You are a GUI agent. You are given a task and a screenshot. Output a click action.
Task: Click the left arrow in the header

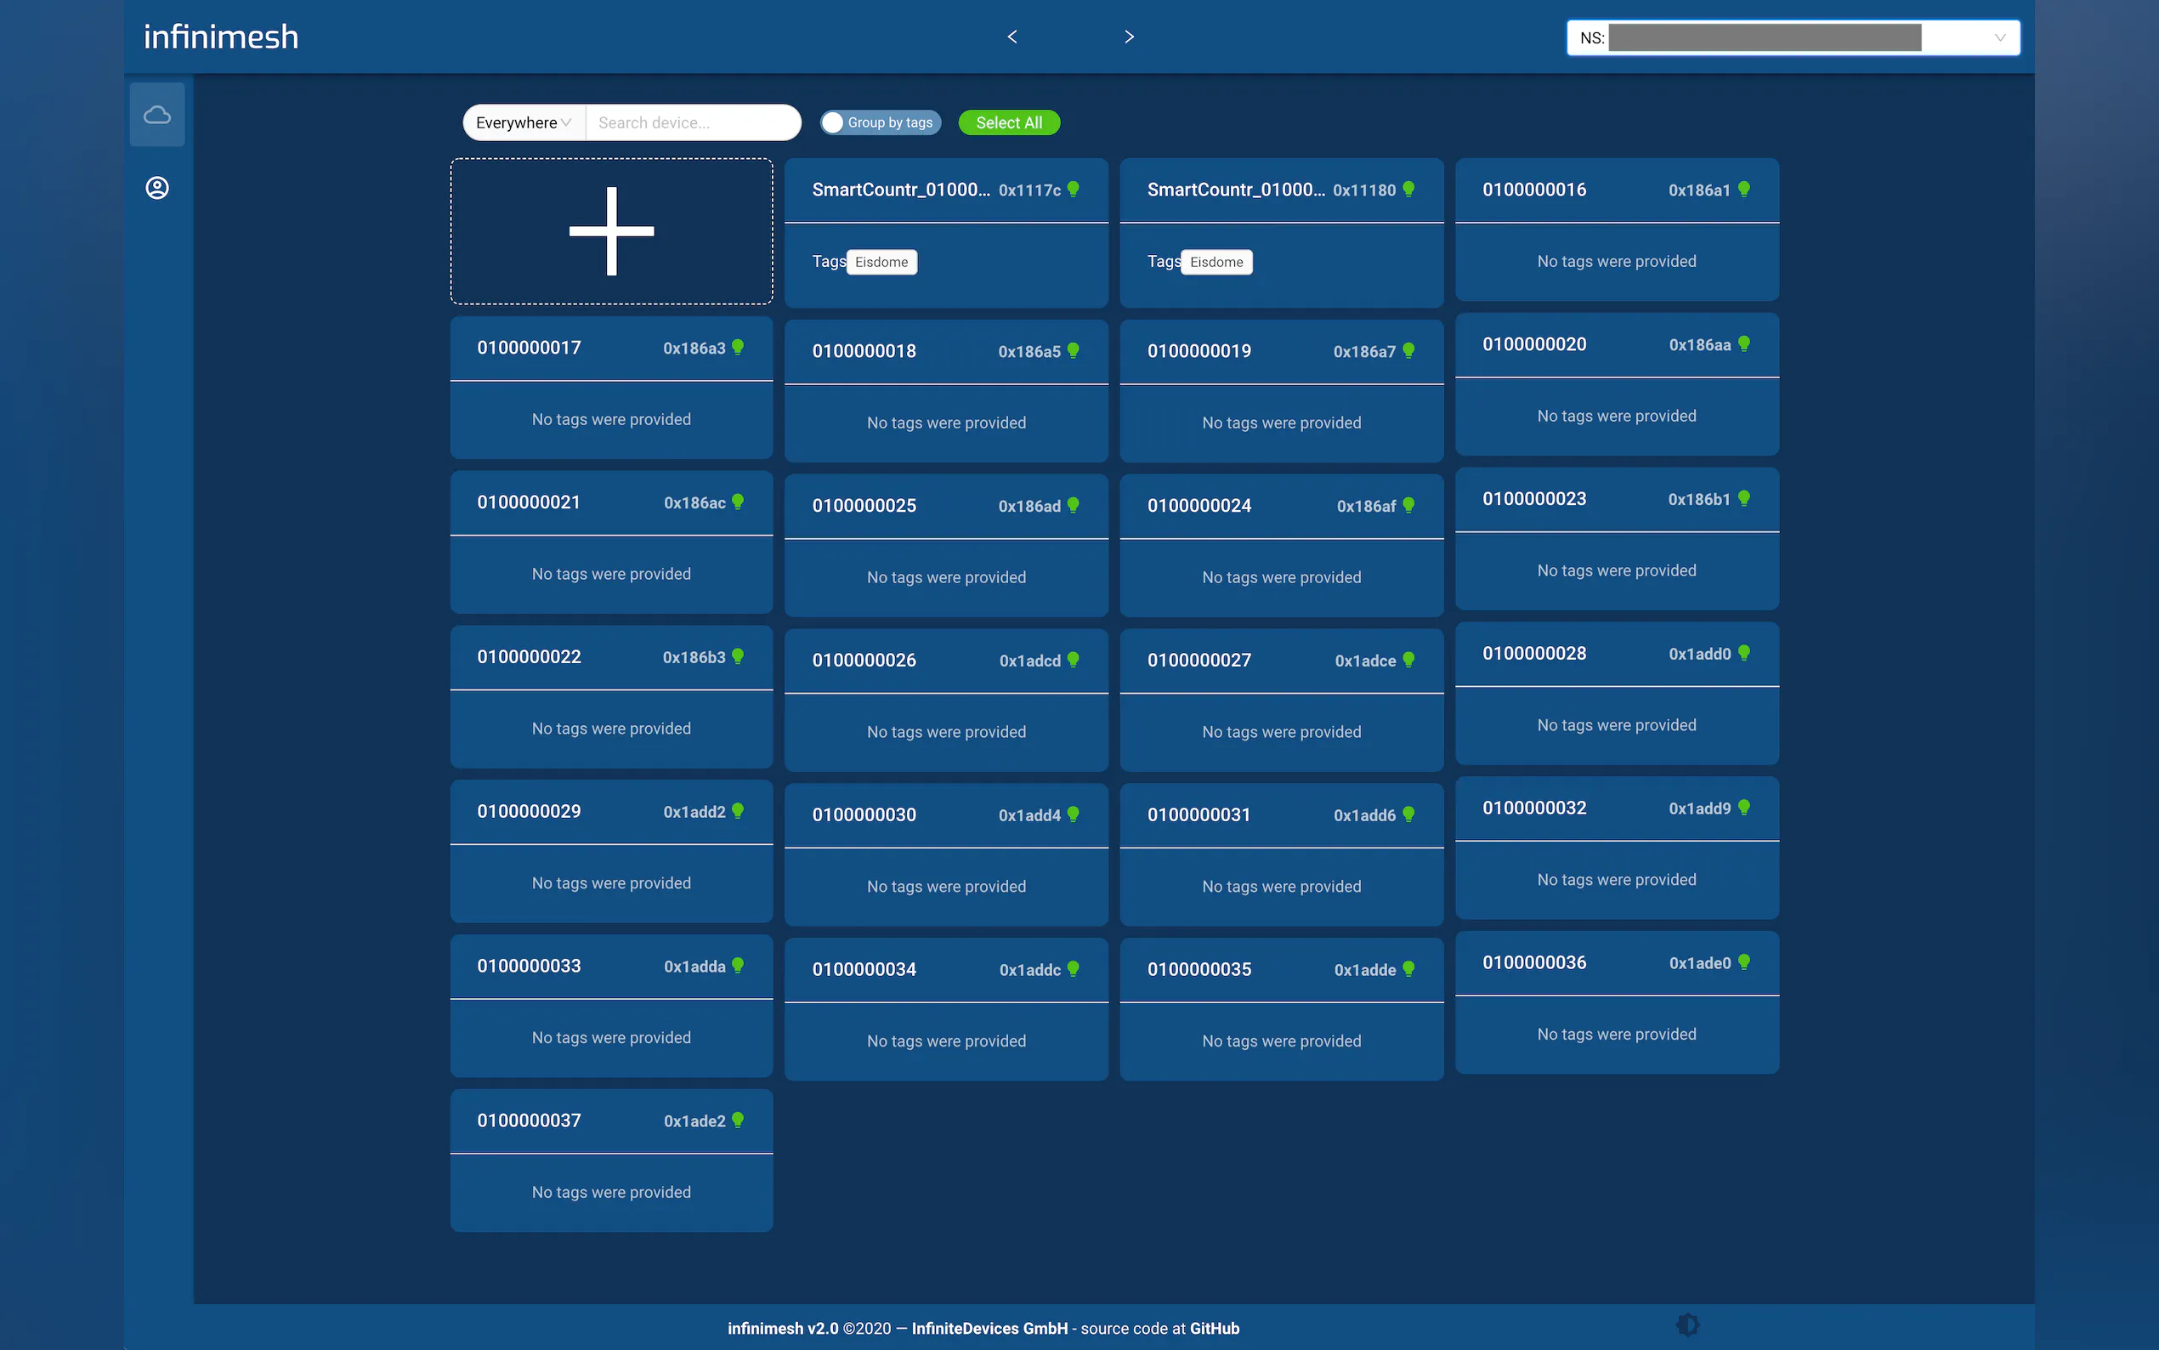pos(1012,37)
